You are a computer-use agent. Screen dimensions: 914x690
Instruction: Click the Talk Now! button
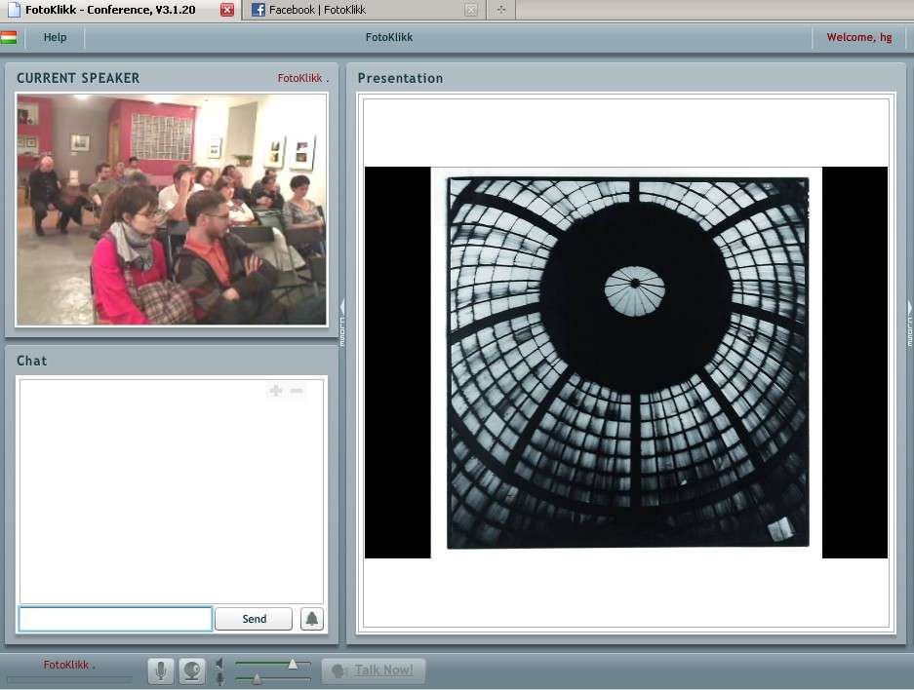click(x=374, y=671)
